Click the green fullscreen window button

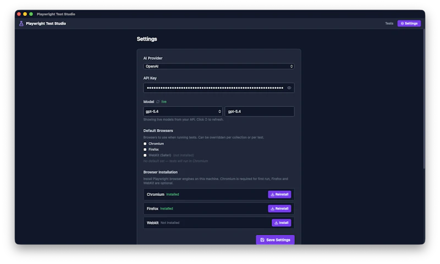[x=31, y=14]
